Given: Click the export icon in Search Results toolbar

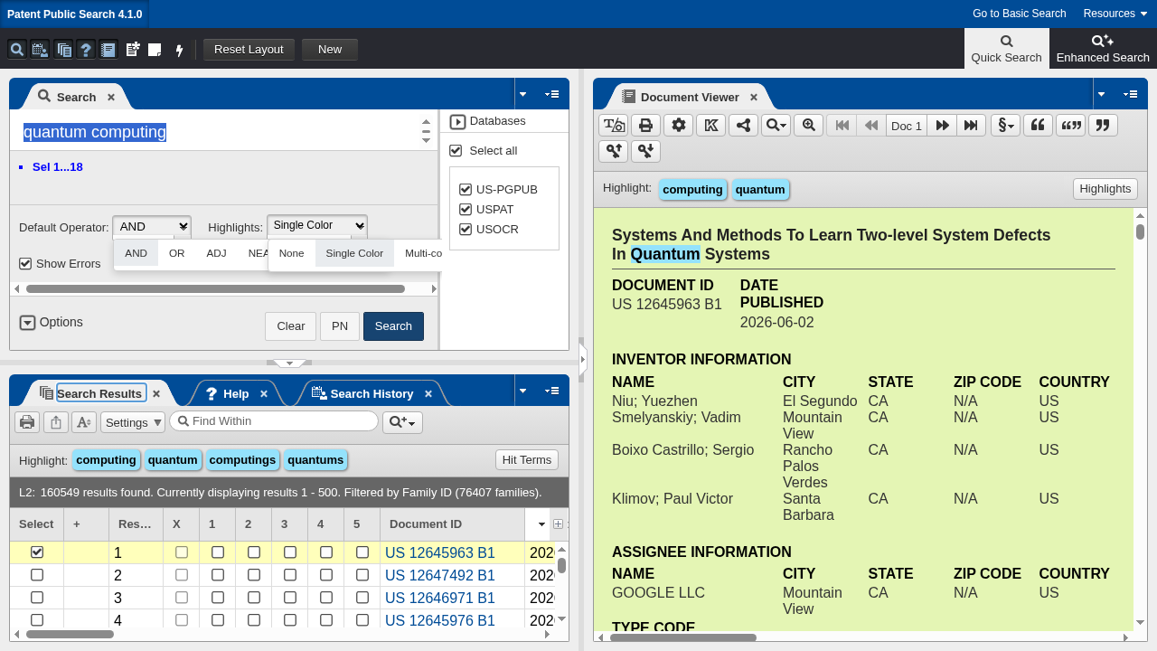Looking at the screenshot, I should tap(55, 421).
